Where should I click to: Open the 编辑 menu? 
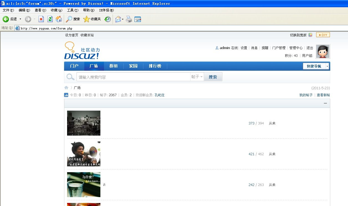point(24,10)
